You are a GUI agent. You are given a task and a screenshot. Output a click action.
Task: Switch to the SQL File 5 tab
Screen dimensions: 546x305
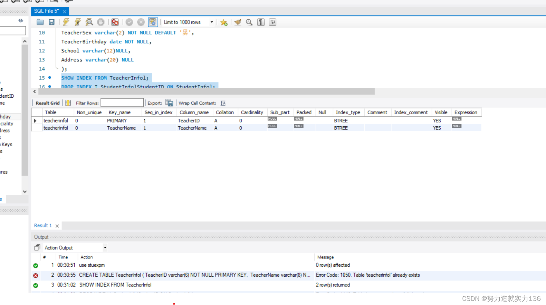pyautogui.click(x=47, y=11)
